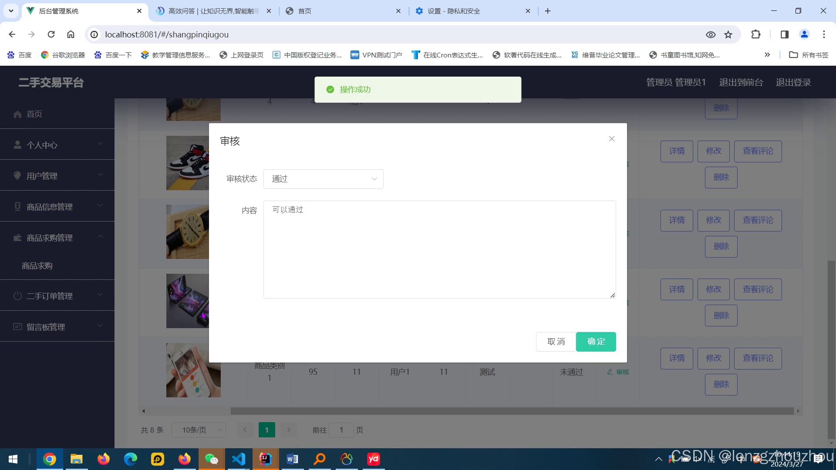Click into the 内容 text area
Viewport: 836px width, 470px height.
[439, 249]
